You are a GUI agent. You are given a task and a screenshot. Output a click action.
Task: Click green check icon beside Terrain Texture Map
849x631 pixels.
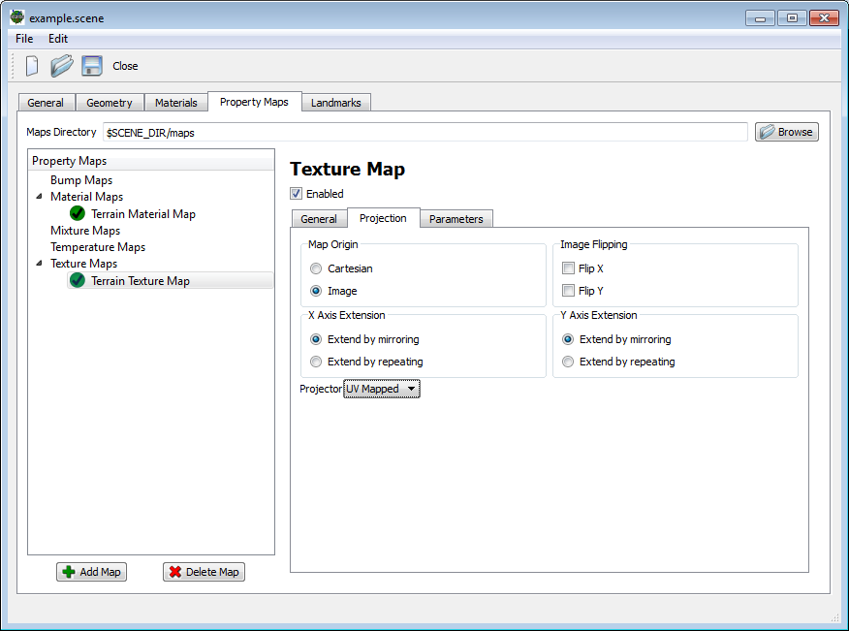point(78,280)
